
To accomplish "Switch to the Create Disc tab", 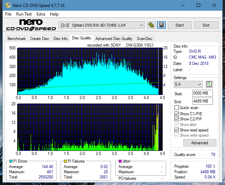I will click(x=40, y=39).
